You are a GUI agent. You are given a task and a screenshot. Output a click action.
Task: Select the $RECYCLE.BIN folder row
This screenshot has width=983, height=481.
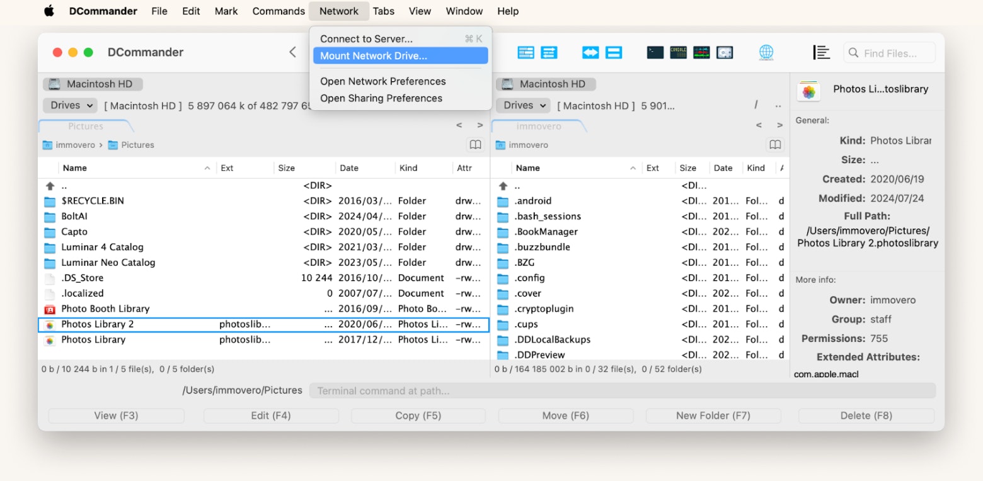click(x=263, y=201)
